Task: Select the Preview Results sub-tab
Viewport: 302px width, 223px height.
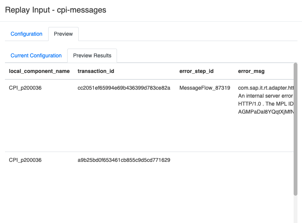Action: [x=92, y=55]
